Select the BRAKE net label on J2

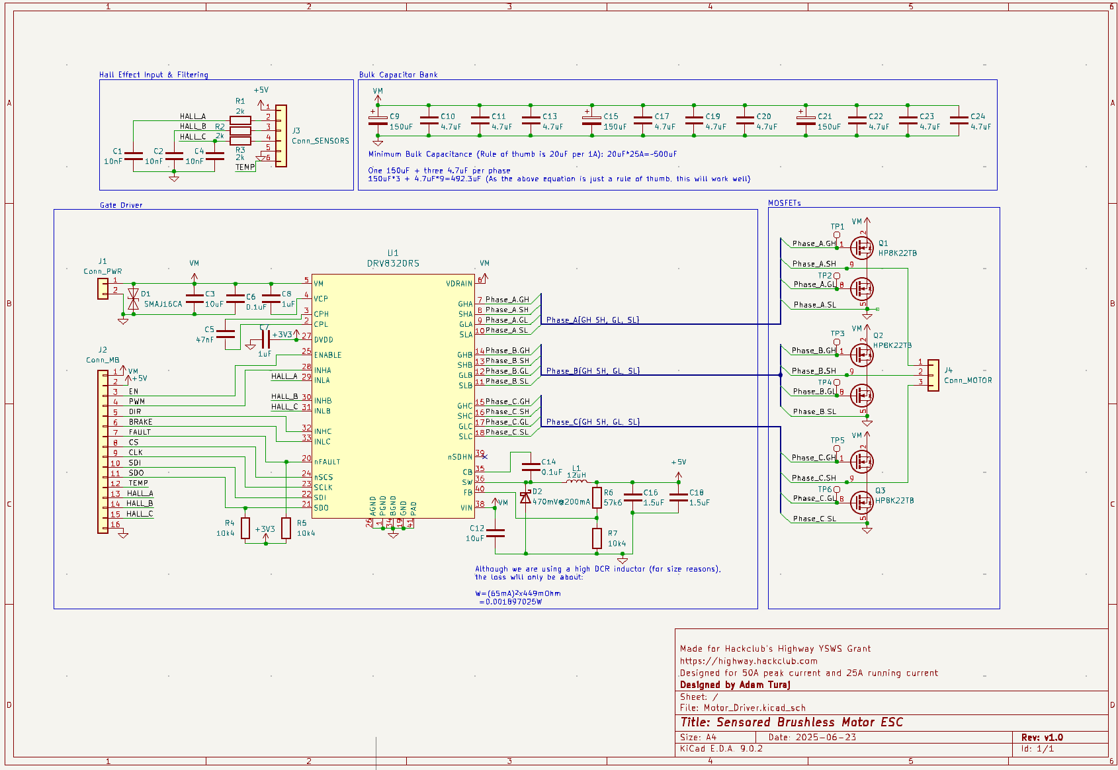pos(140,422)
